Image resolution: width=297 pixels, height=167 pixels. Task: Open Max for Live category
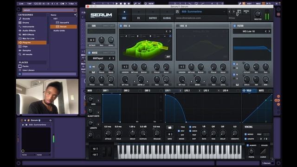click(28, 39)
